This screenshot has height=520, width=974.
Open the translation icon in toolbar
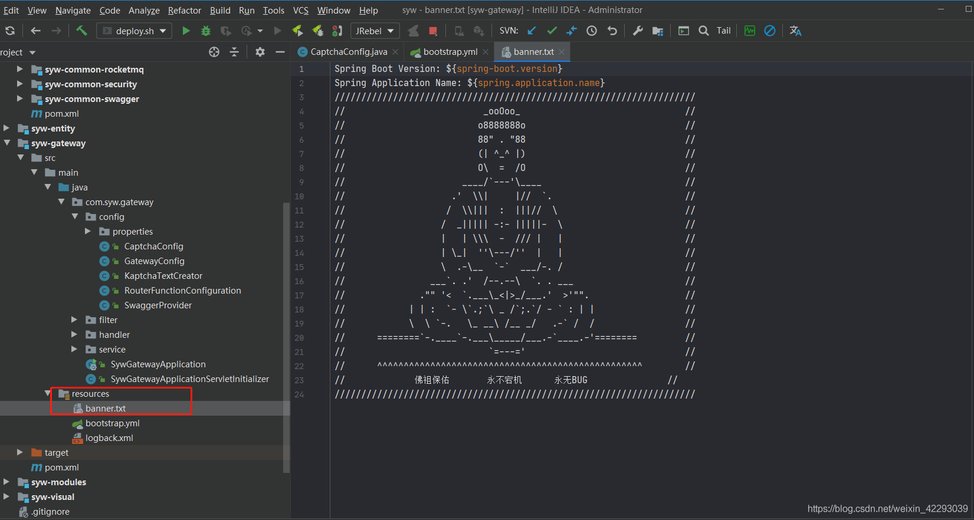pyautogui.click(x=795, y=31)
